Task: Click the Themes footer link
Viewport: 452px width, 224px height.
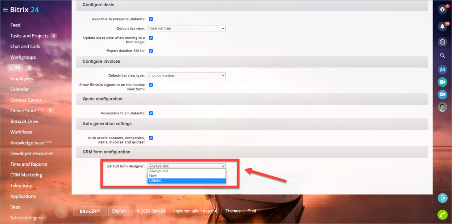Action: (233, 211)
